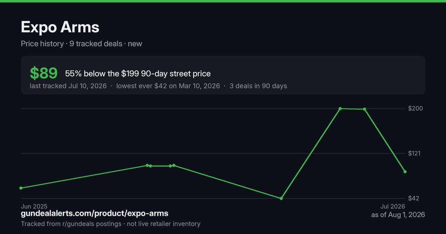Image resolution: width=446 pixels, height=234 pixels.
Task: Click the $200 axis label
Action: click(416, 108)
